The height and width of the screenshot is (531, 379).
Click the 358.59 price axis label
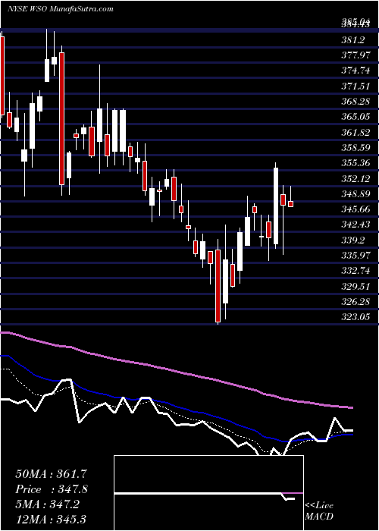tap(357, 148)
